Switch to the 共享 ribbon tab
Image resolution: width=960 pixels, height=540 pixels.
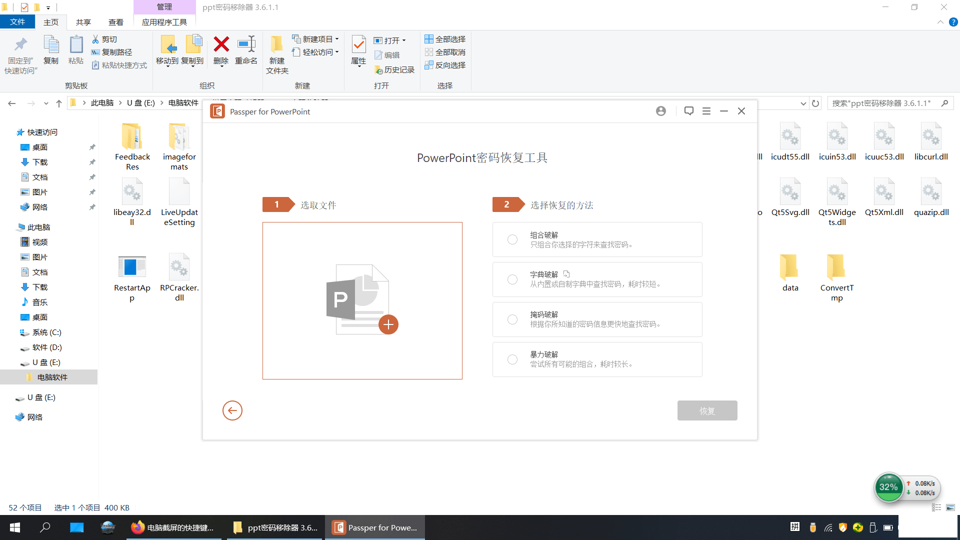click(x=83, y=22)
